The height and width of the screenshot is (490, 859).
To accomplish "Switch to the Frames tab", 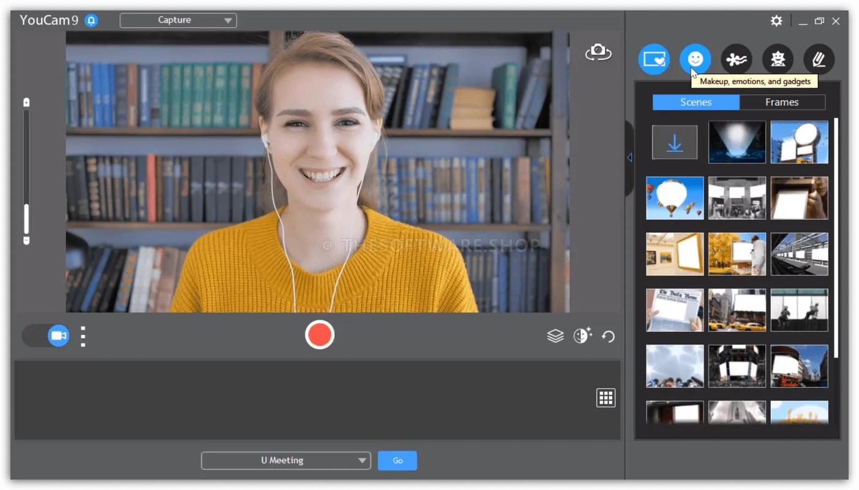I will point(782,102).
